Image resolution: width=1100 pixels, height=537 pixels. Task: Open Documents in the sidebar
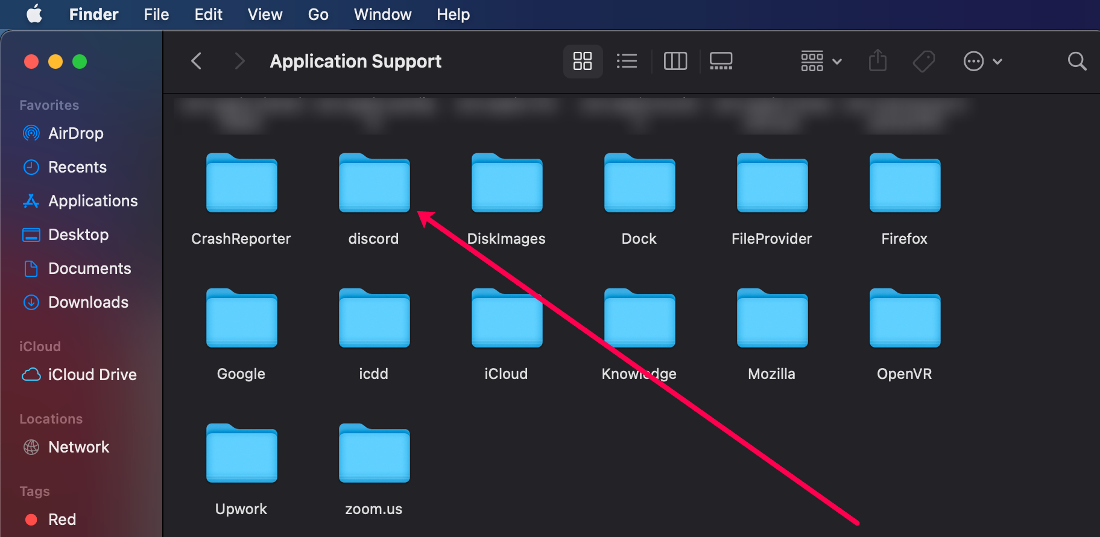[x=77, y=268]
